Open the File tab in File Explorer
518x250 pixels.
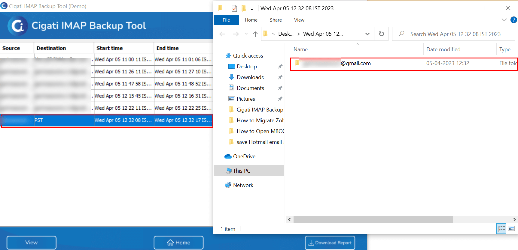[226, 20]
